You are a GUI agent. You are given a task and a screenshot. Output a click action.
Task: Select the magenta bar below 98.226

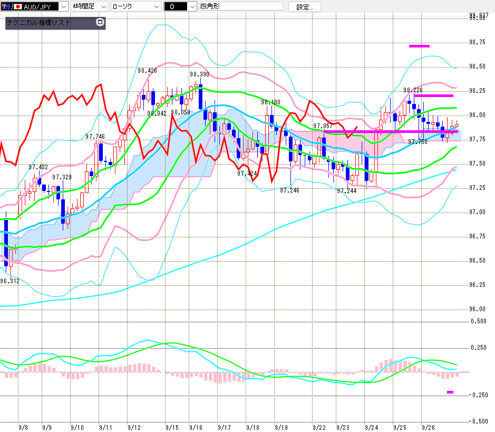(x=433, y=95)
